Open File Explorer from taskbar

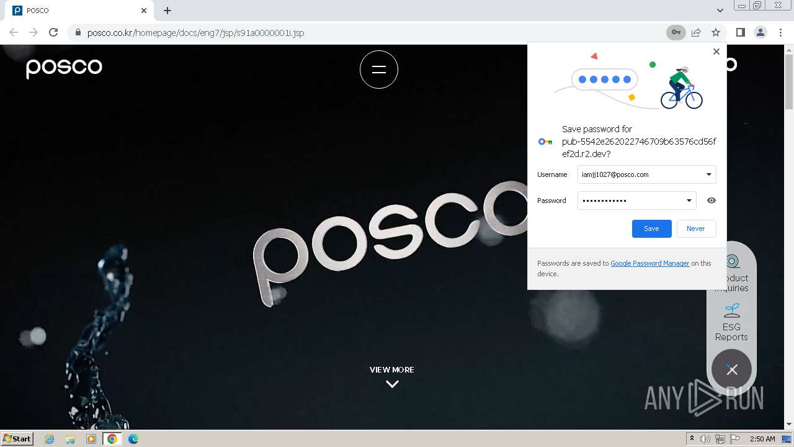pos(70,439)
